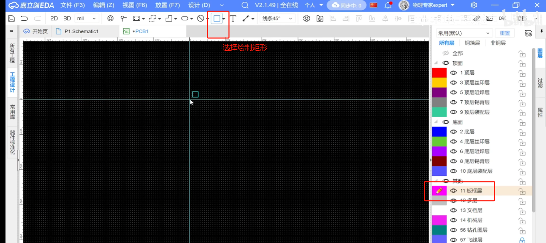Select the slot ellipse tool

pyautogui.click(x=185, y=18)
